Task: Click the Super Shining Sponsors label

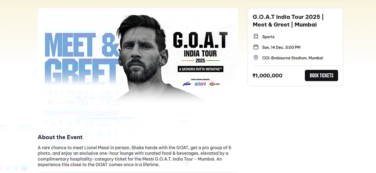Action: pyautogui.click(x=201, y=80)
